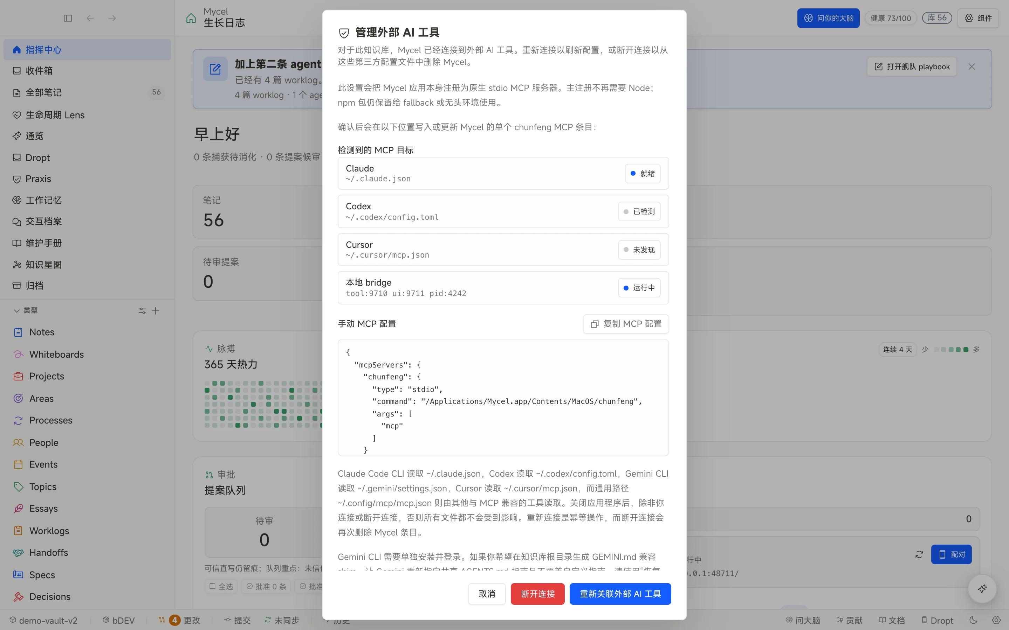Click 贡献 in the status bar
Image resolution: width=1009 pixels, height=630 pixels.
click(x=849, y=621)
